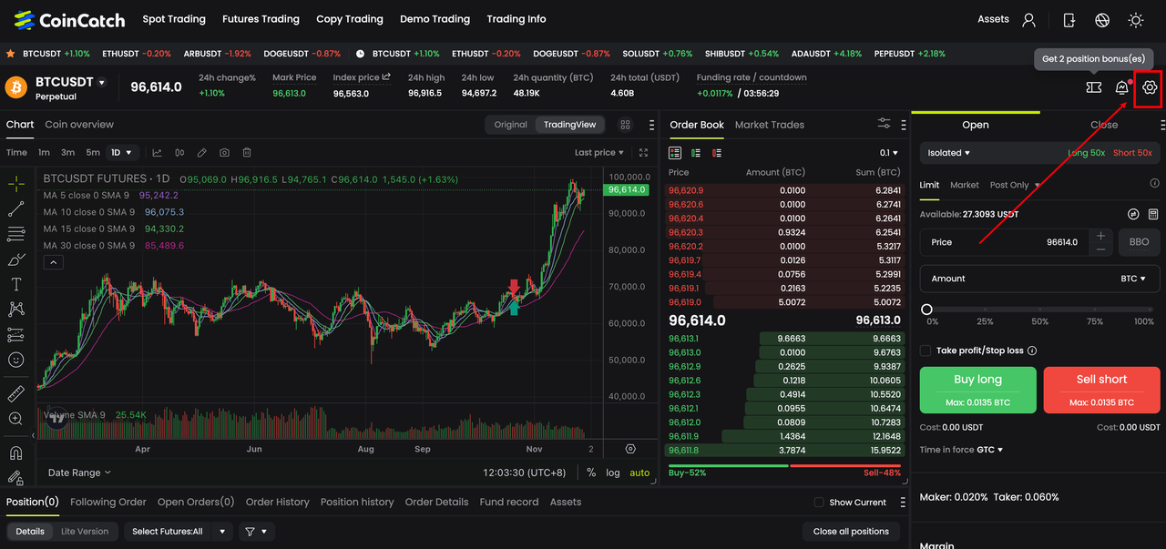
Task: Open the position bonus coupon icon
Action: click(x=1094, y=87)
